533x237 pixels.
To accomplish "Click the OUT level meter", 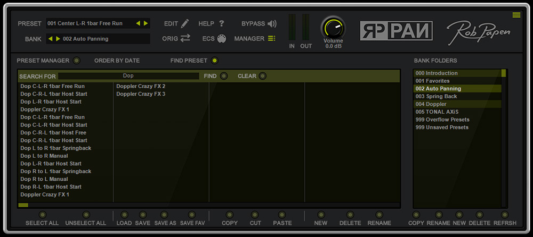I will (305, 28).
